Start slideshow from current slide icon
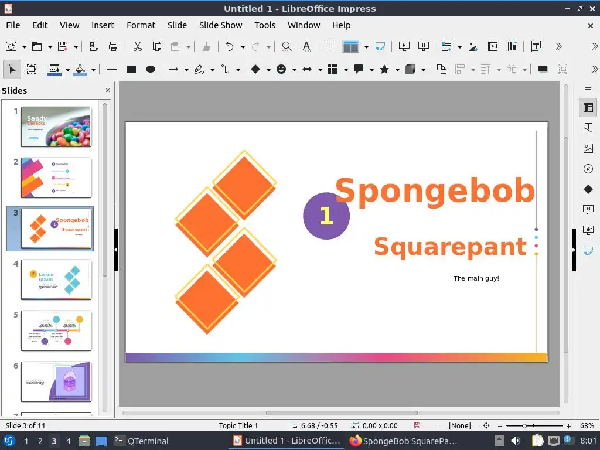This screenshot has width=600, height=450. pyautogui.click(x=424, y=46)
